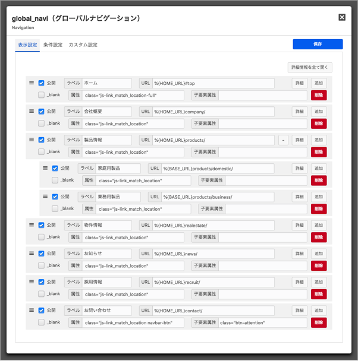Click drag handle of 業務用製品 sub-item
358x361 pixels.
point(45,197)
